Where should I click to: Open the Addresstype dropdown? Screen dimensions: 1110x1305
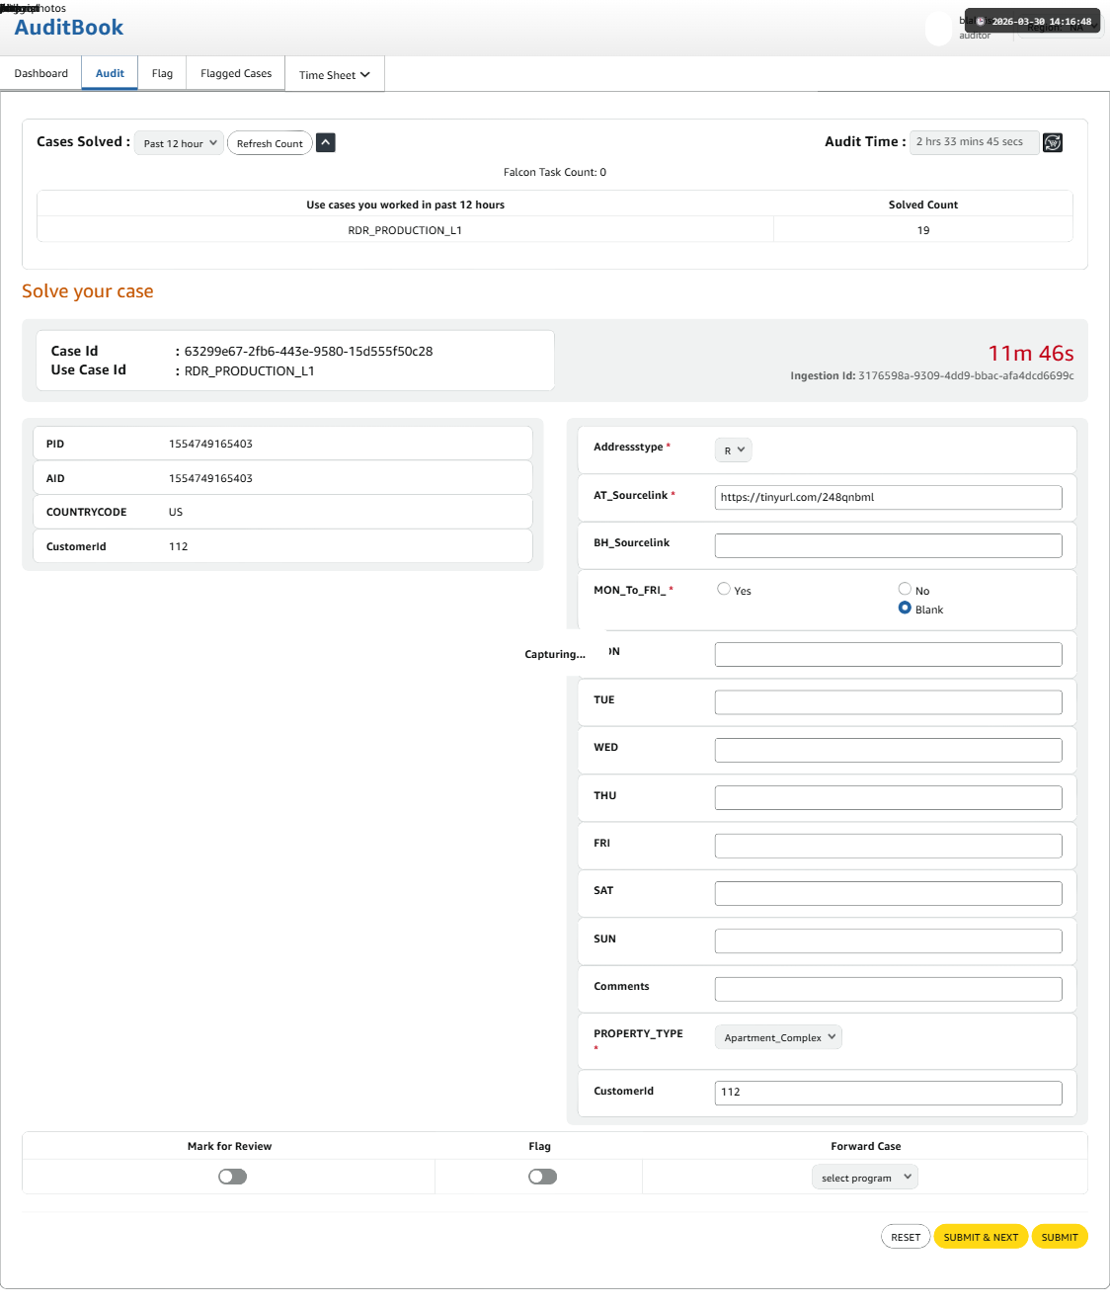733,450
